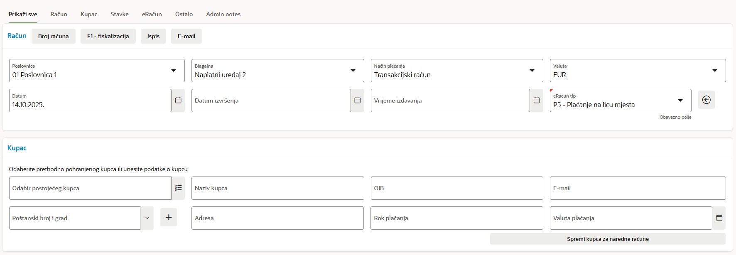The image size is (736, 255).
Task: Switch to the Kupac tab
Action: [x=89, y=14]
